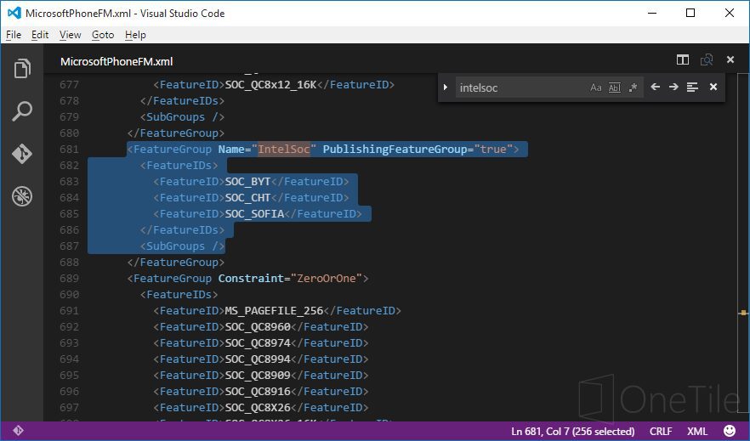
Task: Click SOC_QC8916 text on line 696
Action: [x=258, y=392]
